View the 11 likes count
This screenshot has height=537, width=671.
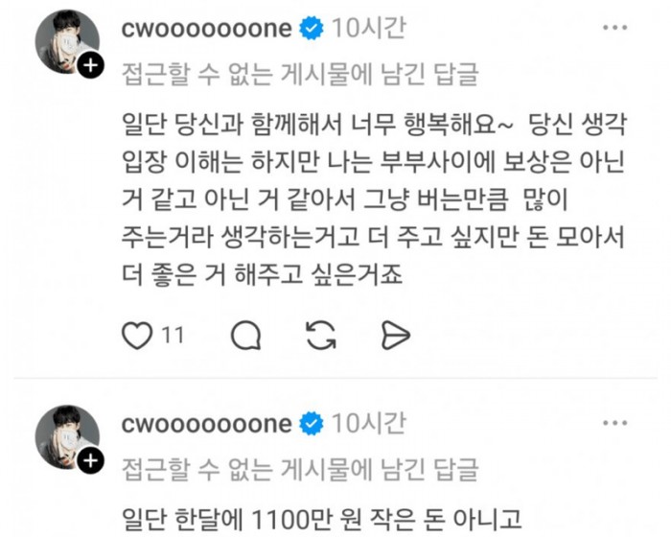click(173, 336)
